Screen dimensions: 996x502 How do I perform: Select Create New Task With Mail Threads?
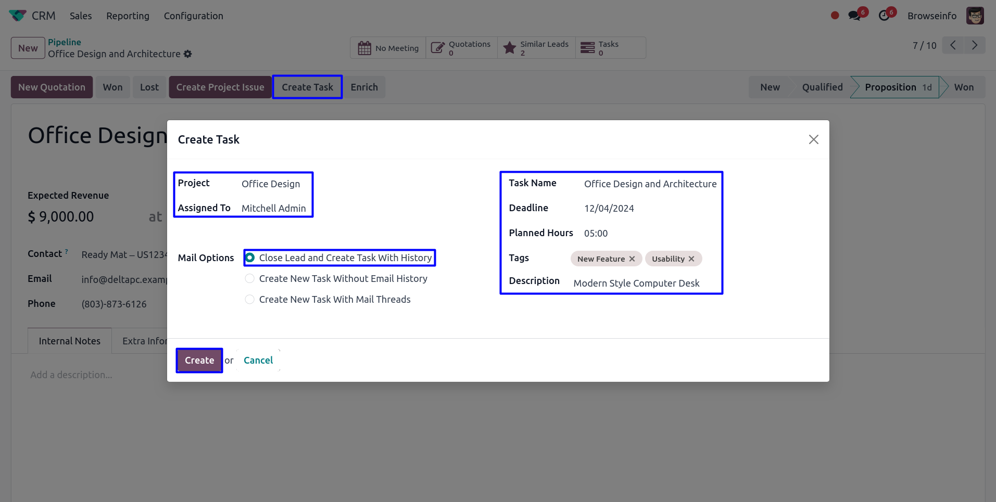[250, 299]
